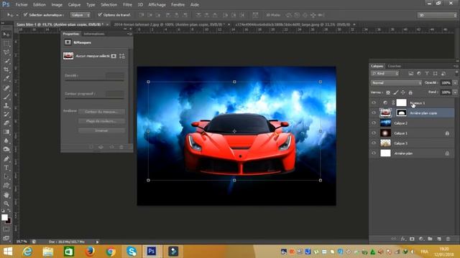Click the Plage de couleurs button
This screenshot has width=460, height=258.
tap(101, 121)
